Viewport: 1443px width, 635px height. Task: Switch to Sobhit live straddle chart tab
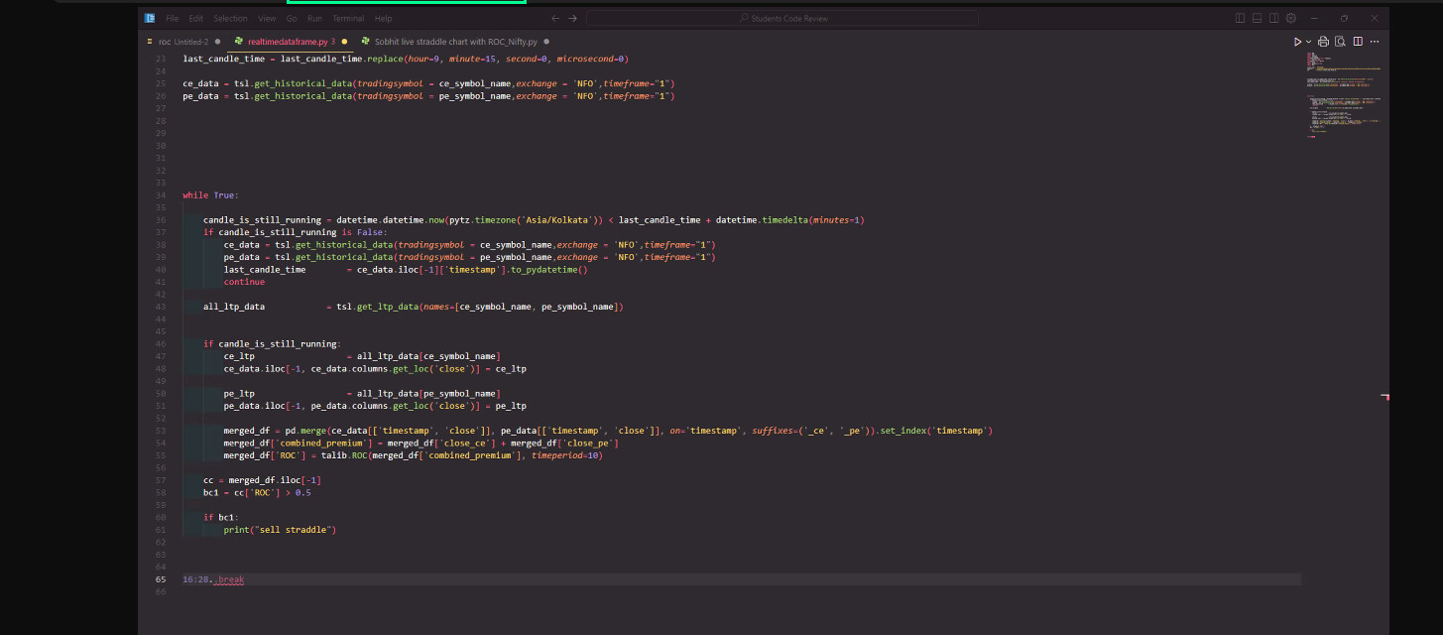[455, 42]
